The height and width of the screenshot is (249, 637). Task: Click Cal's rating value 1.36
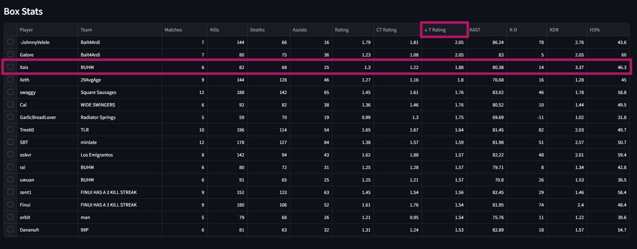pyautogui.click(x=352, y=105)
